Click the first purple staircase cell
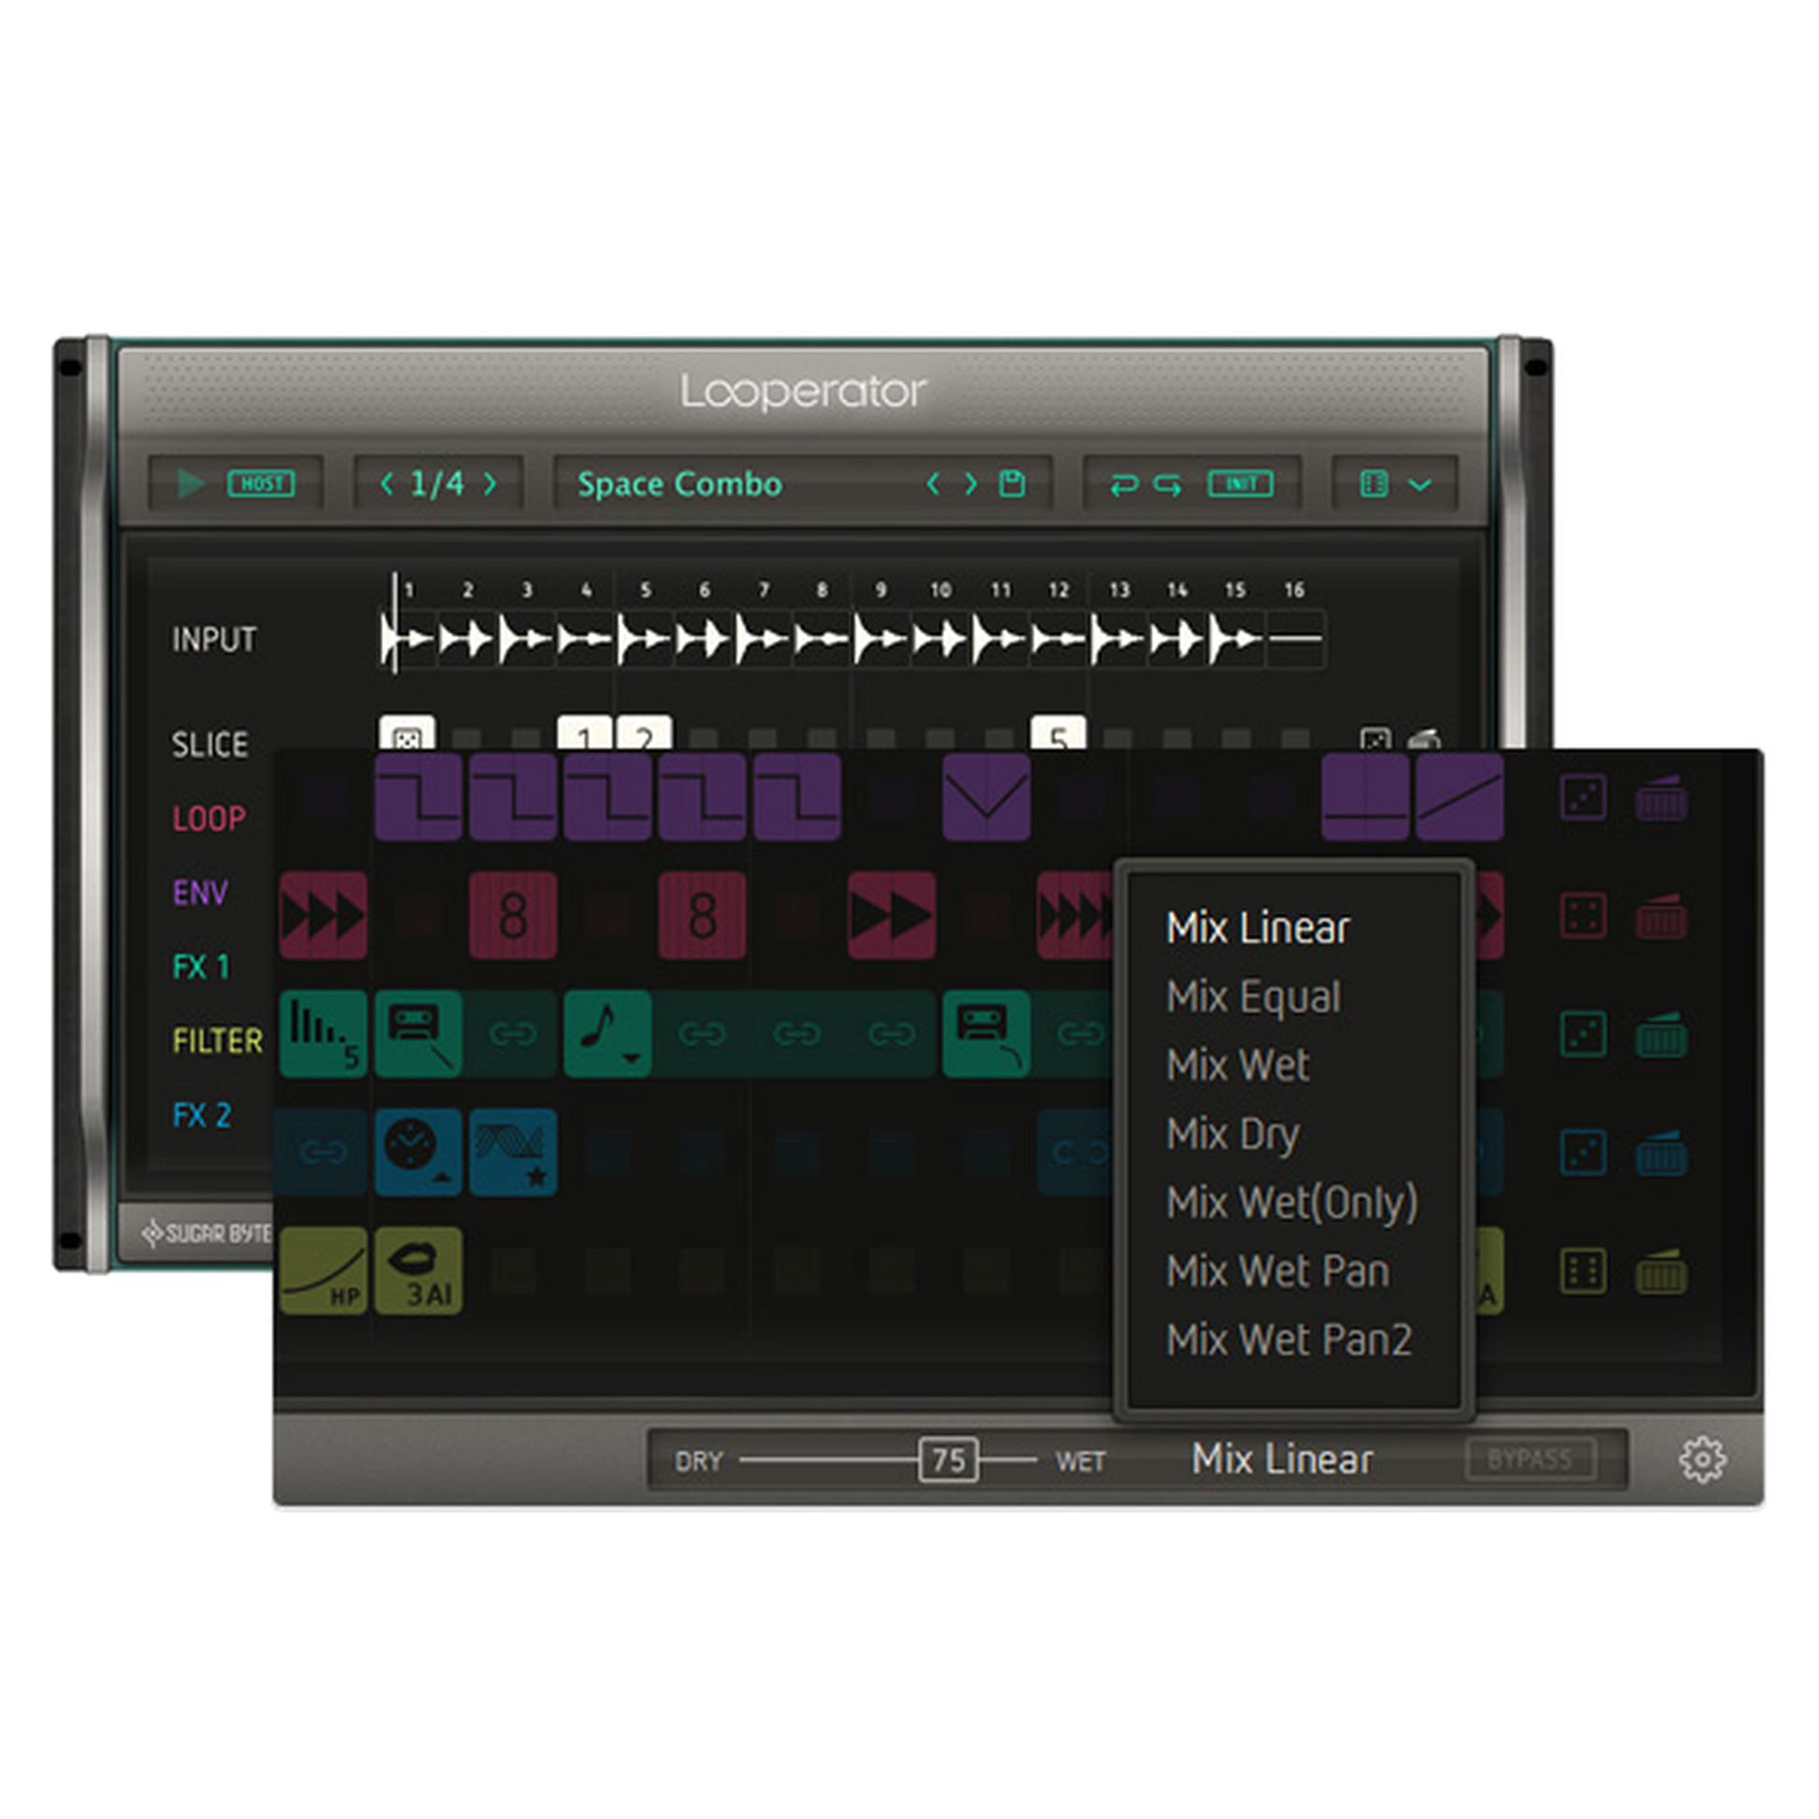Viewport: 1819px width, 1819px height. coord(418,796)
